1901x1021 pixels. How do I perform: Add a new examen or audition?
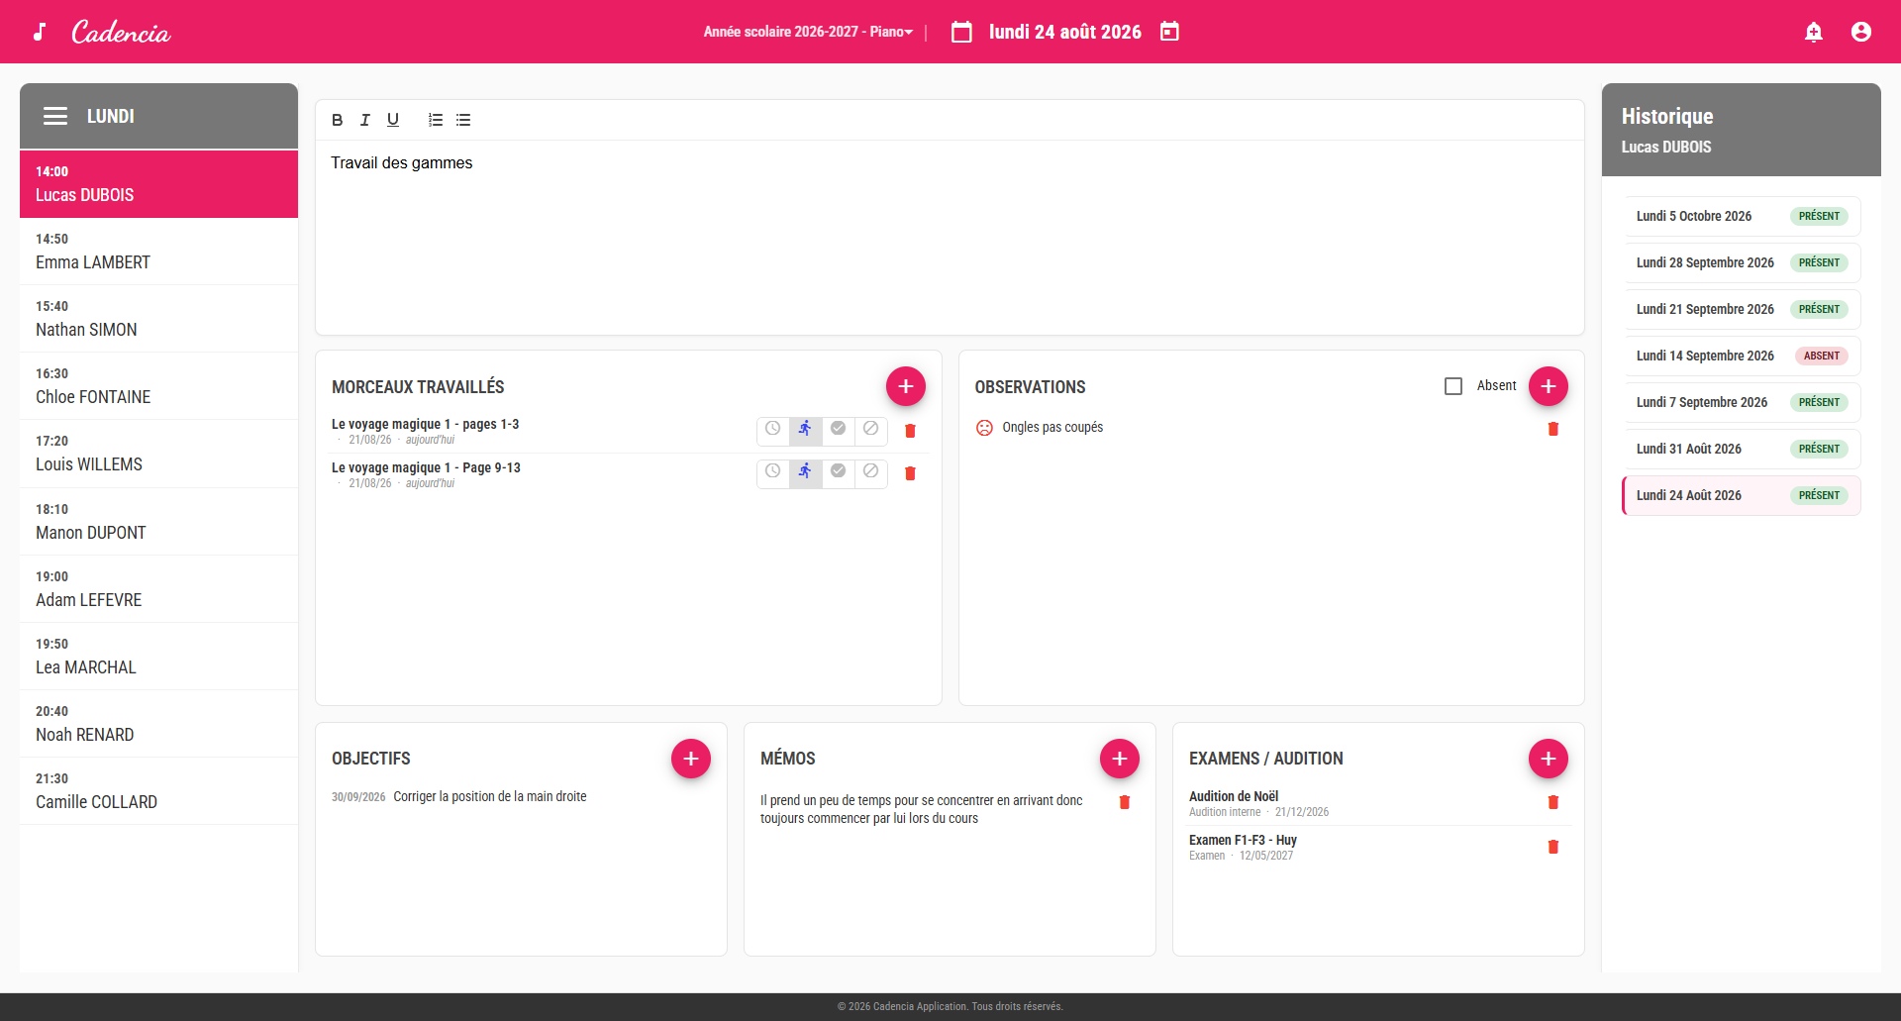[x=1549, y=759]
